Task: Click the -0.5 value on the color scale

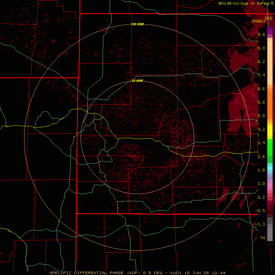Action: pyautogui.click(x=260, y=211)
